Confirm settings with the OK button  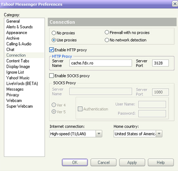pos(75,163)
